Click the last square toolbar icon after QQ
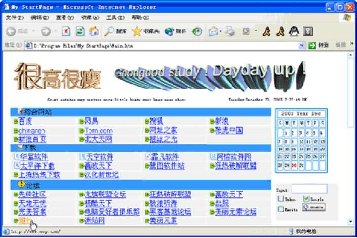Viewport: 357px width, 238px height. click(308, 31)
